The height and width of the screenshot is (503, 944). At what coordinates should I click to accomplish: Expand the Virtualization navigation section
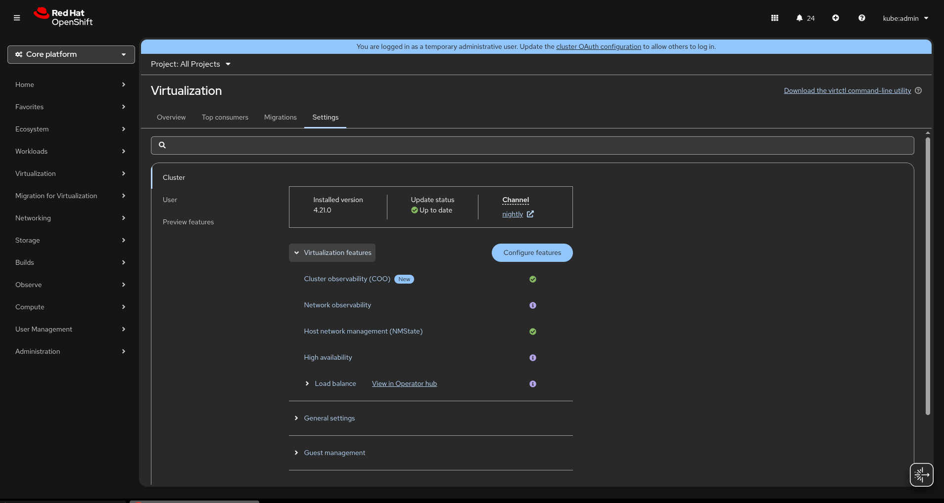click(70, 173)
